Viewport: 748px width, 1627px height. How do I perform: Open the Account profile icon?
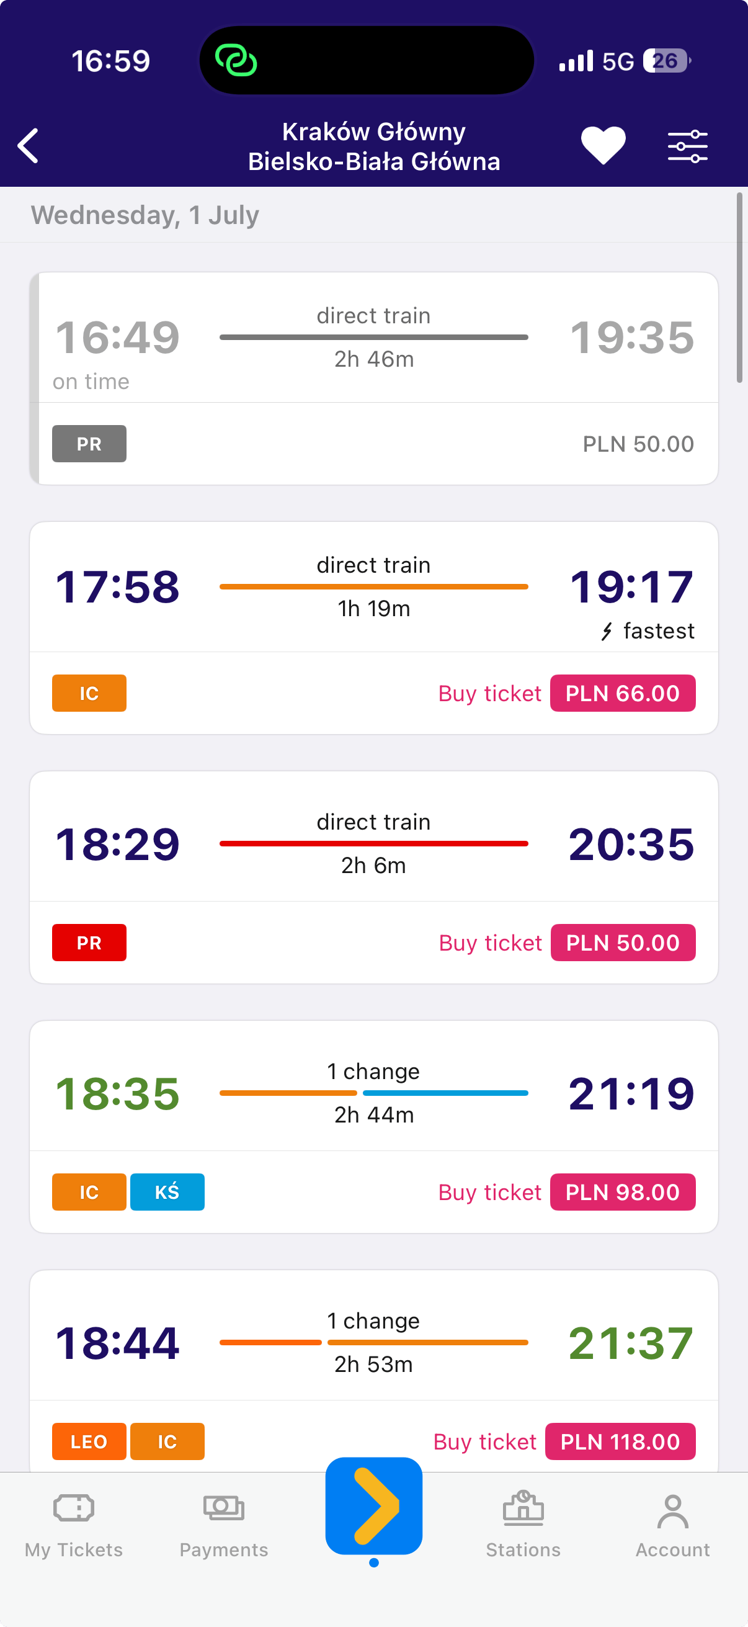[673, 1512]
